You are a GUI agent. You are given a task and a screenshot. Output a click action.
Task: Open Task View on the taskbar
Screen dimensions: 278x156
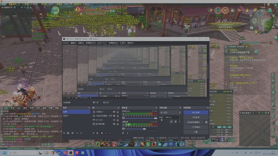41,153
